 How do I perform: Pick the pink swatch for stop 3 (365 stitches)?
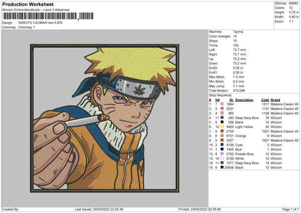click(x=222, y=113)
